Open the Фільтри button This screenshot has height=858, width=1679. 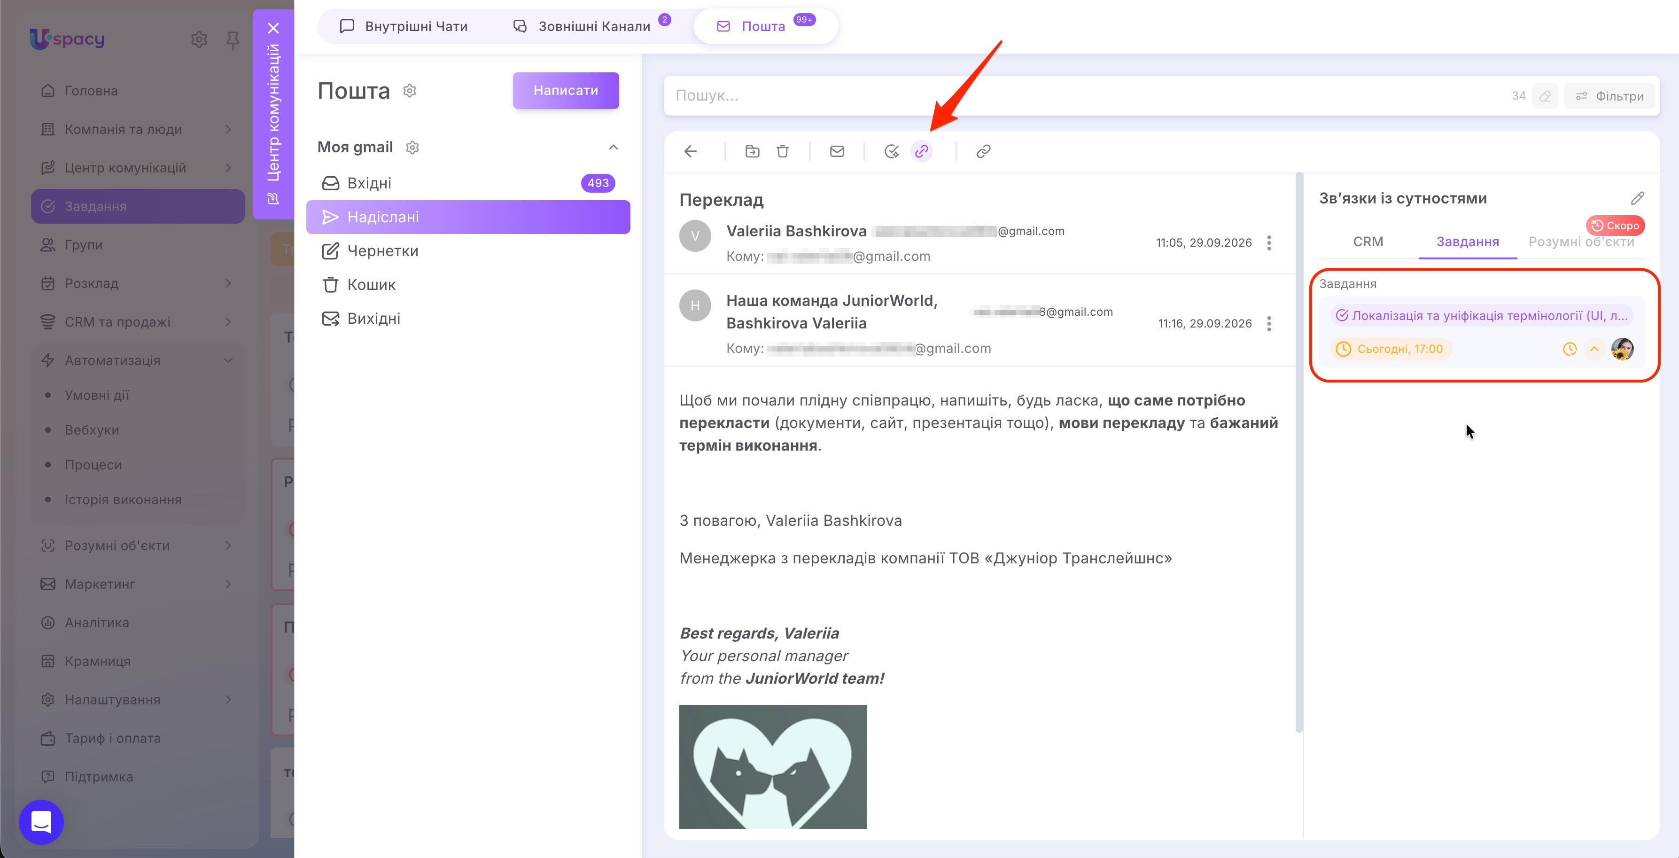tap(1610, 96)
